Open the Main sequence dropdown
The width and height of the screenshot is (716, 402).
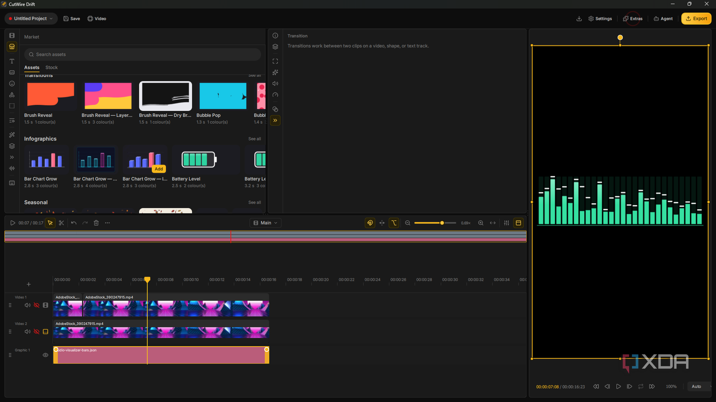[x=265, y=223]
